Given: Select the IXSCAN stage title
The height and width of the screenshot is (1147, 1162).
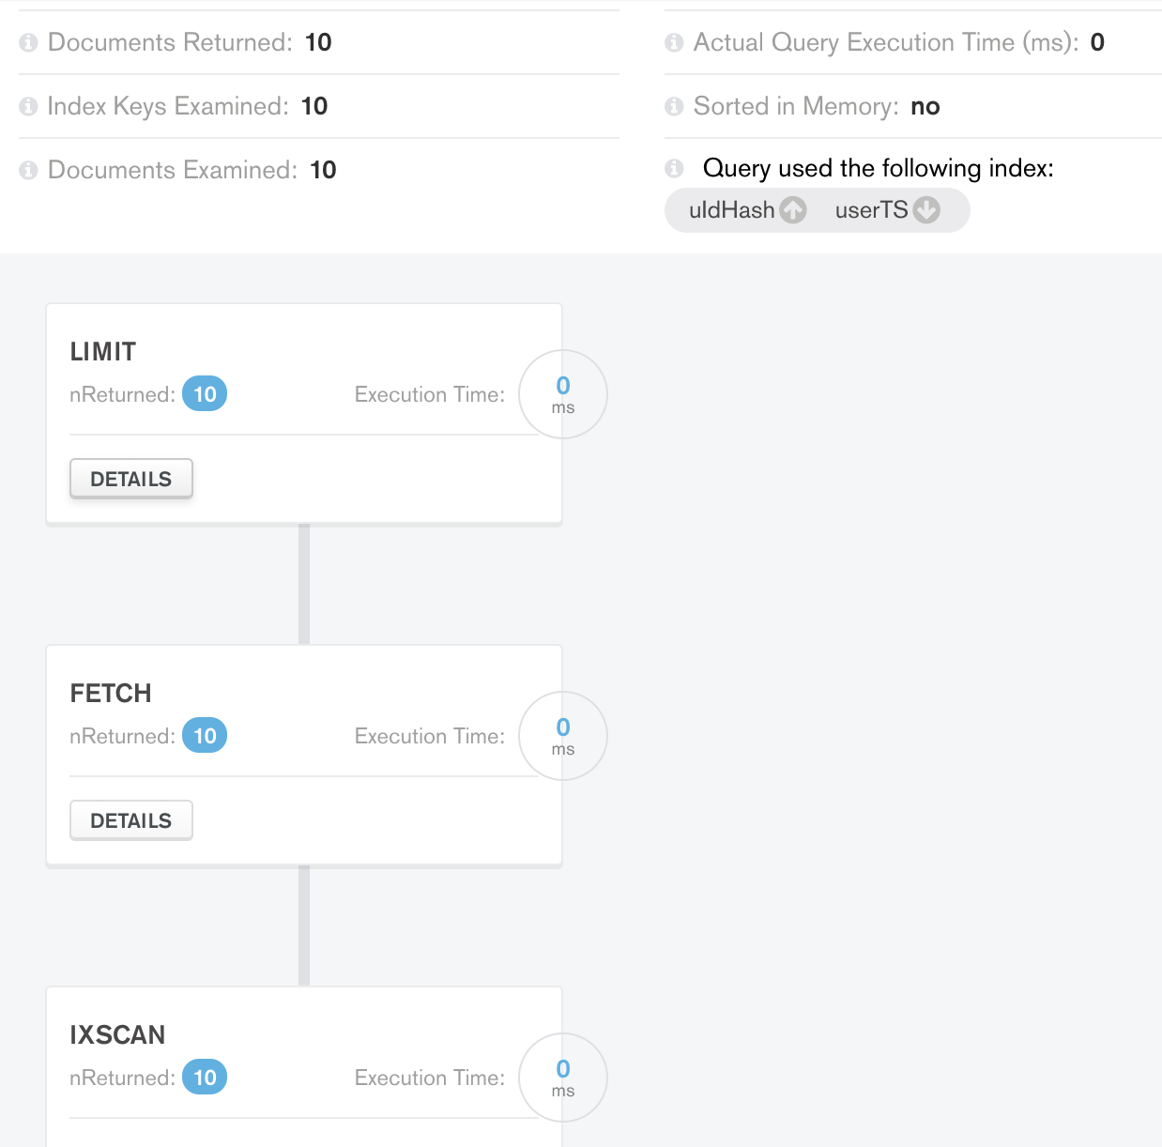Looking at the screenshot, I should click(117, 1035).
